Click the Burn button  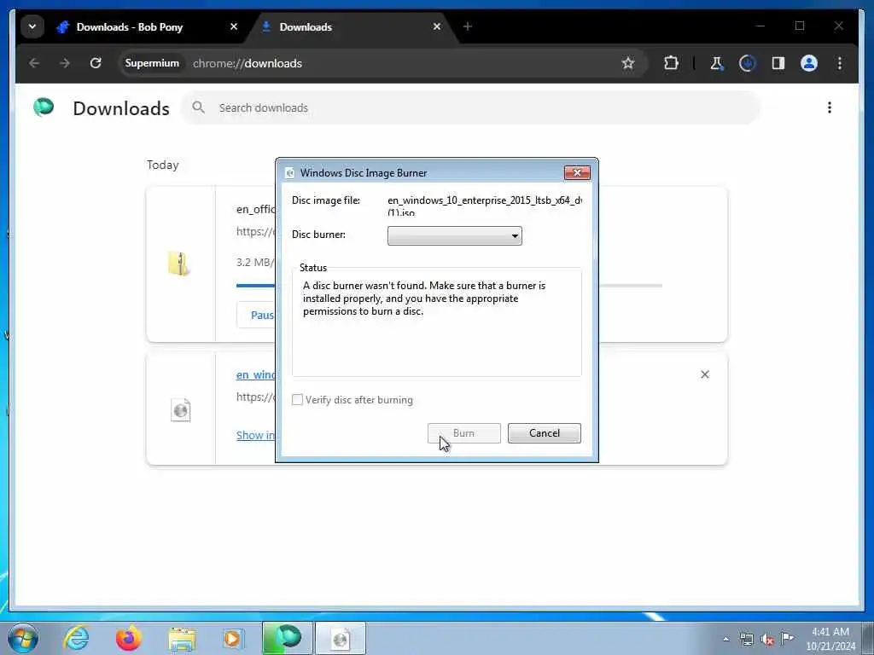point(463,433)
